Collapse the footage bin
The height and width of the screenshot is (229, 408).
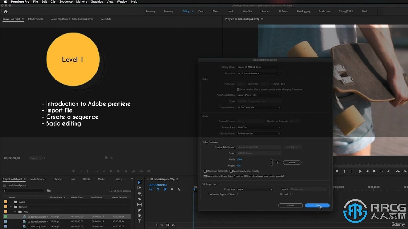(11, 207)
